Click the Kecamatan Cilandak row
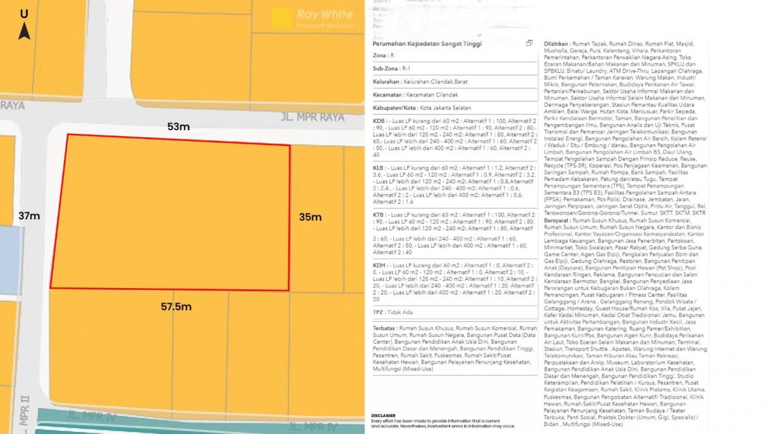The image size is (772, 434). pyautogui.click(x=455, y=95)
